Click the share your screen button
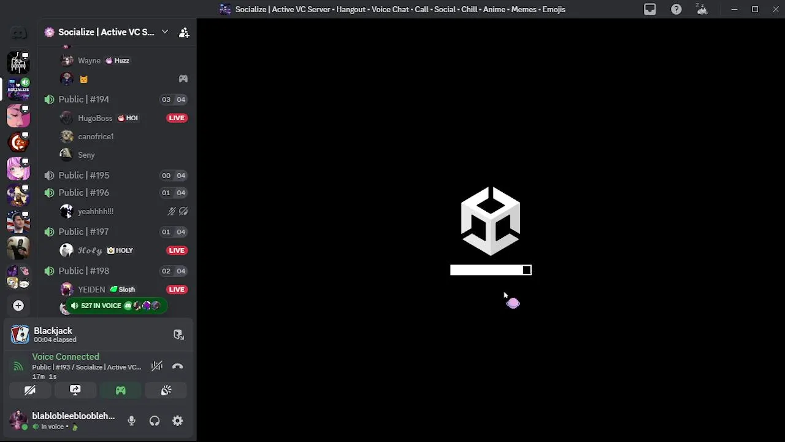 point(75,390)
